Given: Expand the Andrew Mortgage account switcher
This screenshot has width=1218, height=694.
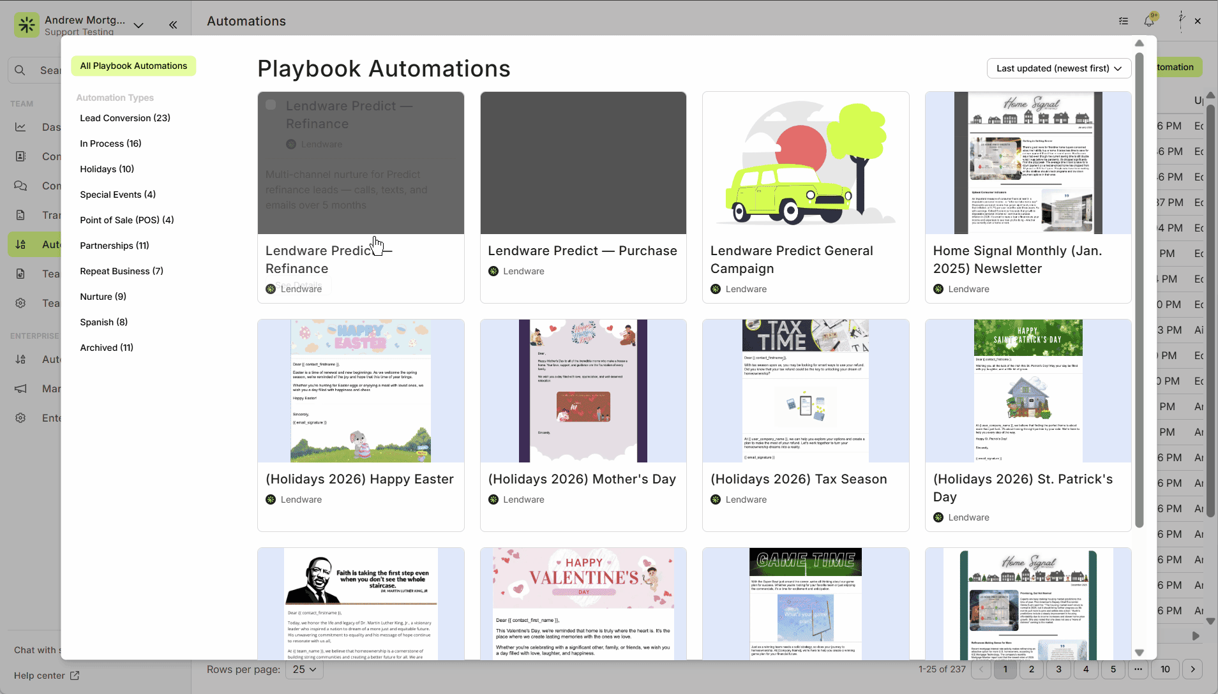Looking at the screenshot, I should click(139, 25).
